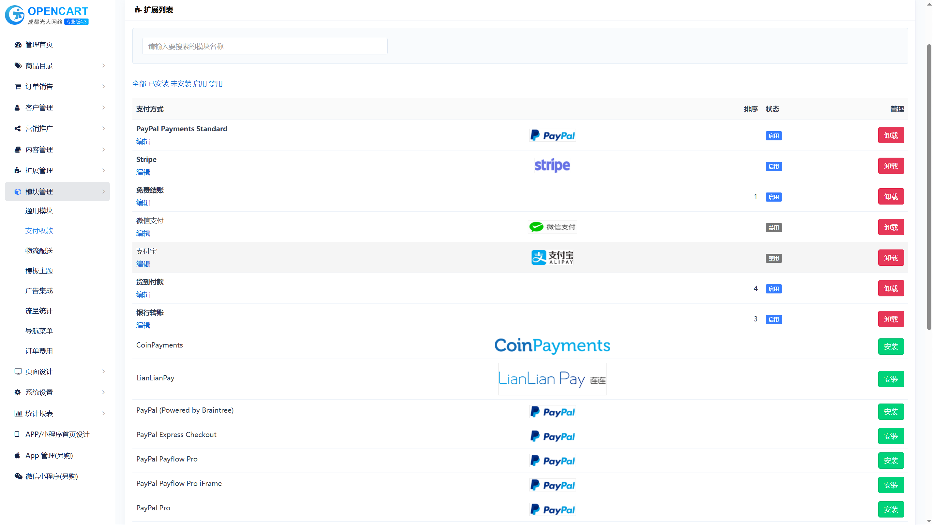Click the OpenCart logo icon
Image resolution: width=933 pixels, height=525 pixels.
(x=15, y=15)
